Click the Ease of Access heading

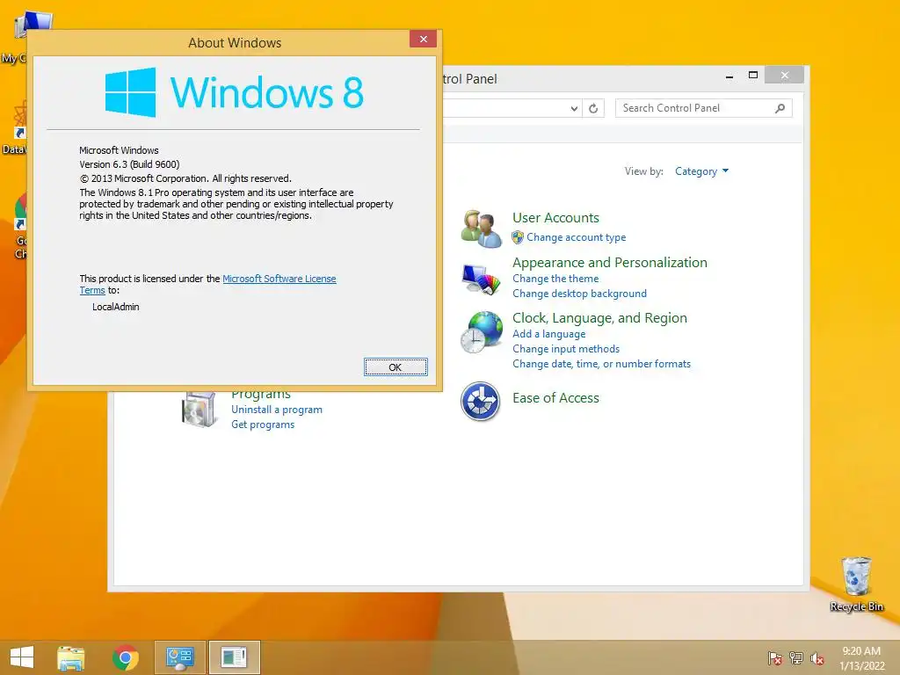point(555,398)
